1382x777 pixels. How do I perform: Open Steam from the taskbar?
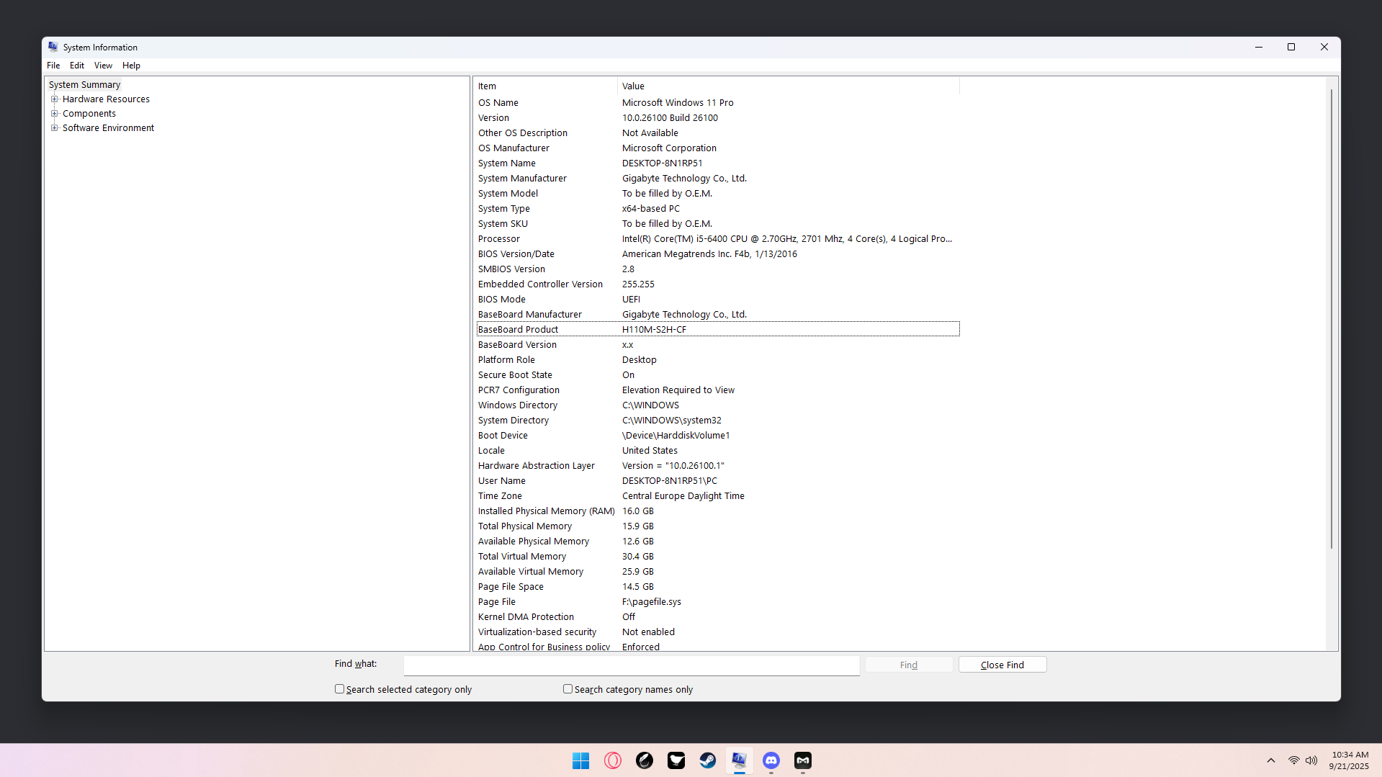click(x=708, y=760)
